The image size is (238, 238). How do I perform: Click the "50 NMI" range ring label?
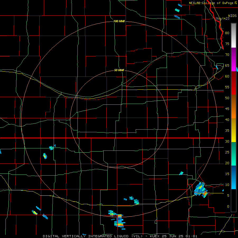pyautogui.click(x=119, y=70)
